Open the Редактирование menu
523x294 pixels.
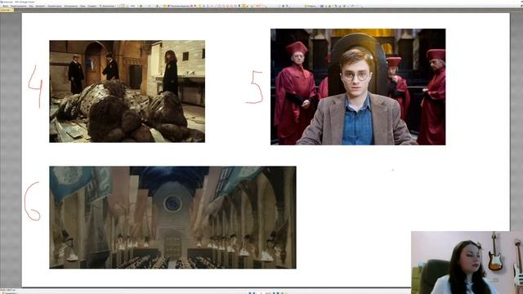(x=19, y=6)
